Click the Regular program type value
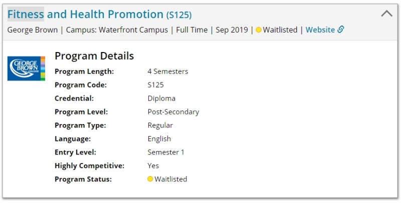The image size is (401, 203). click(160, 125)
